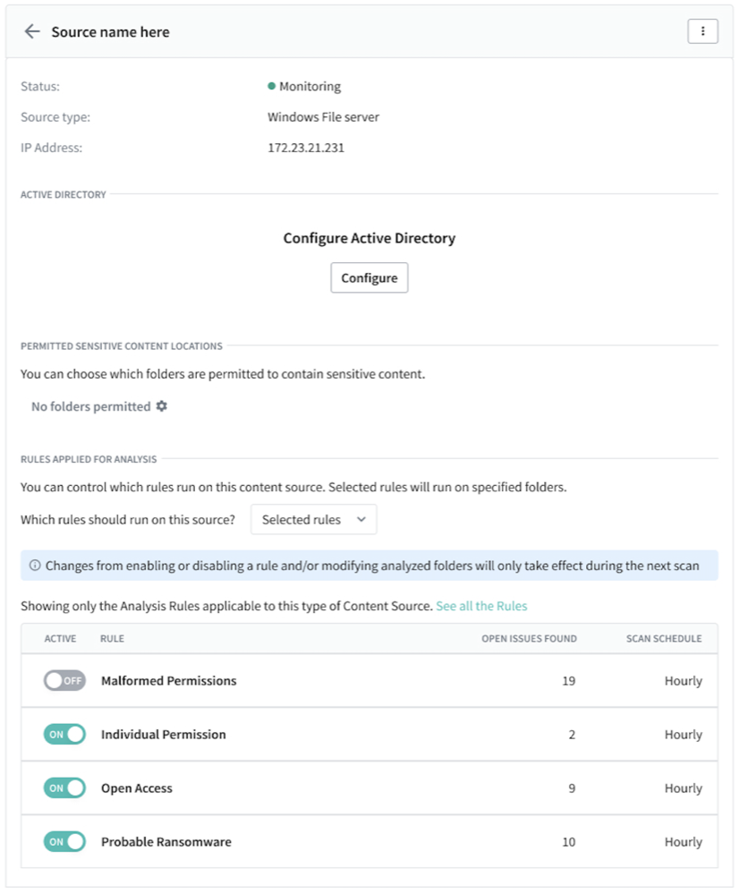Disable the Individual Permission rule

coord(64,734)
